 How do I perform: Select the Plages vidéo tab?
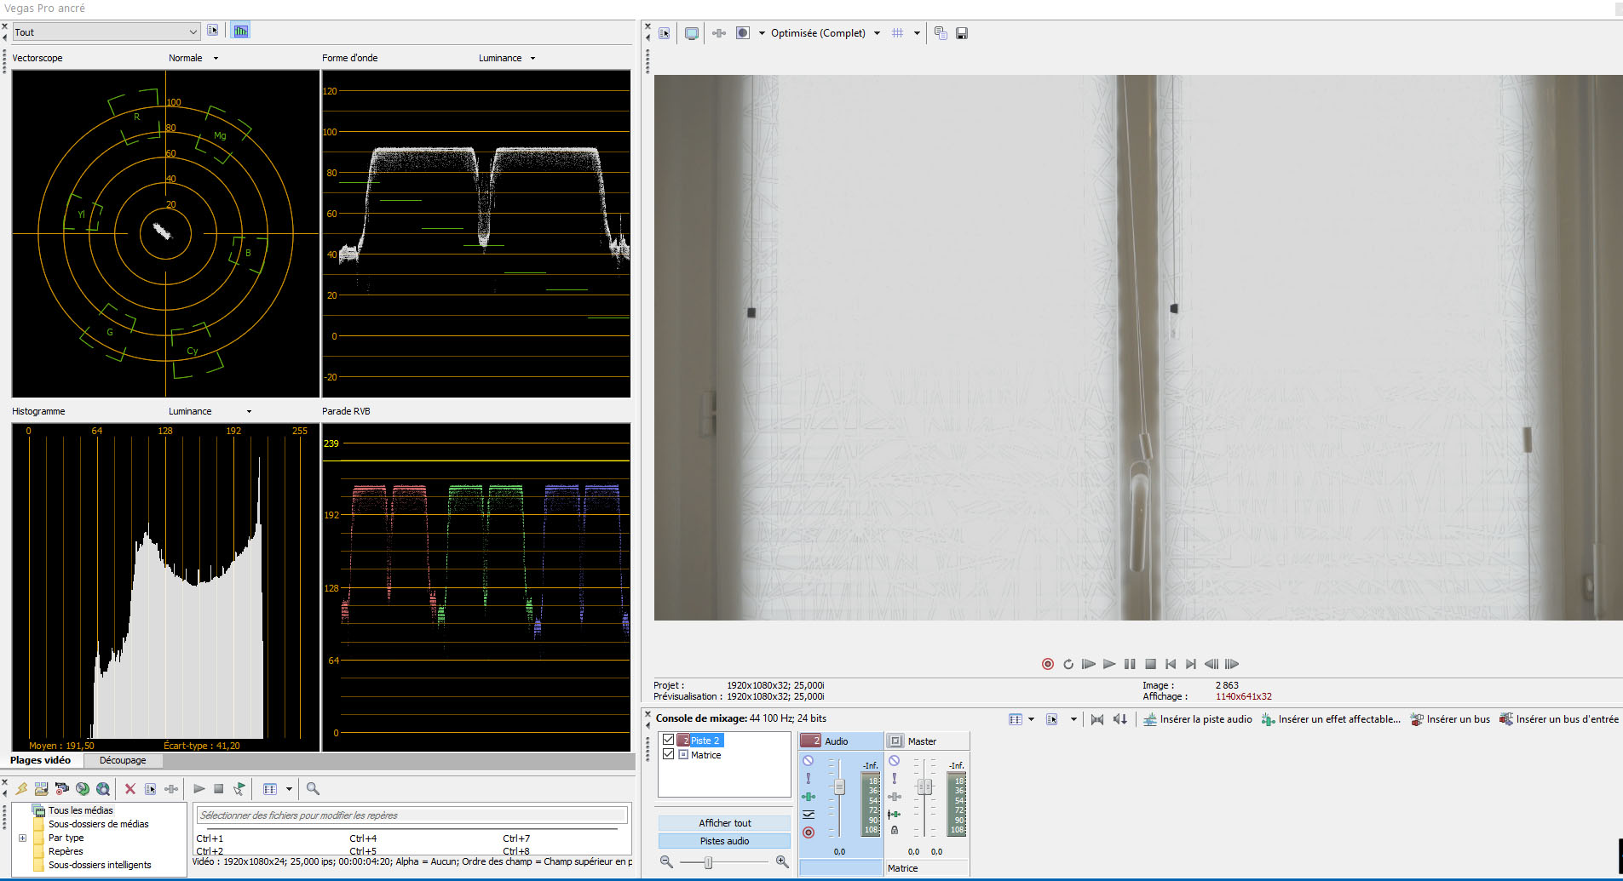(40, 760)
